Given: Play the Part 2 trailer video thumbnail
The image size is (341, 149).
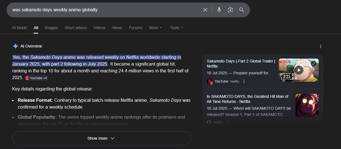Looking at the screenshot, I should pyautogui.click(x=299, y=70).
